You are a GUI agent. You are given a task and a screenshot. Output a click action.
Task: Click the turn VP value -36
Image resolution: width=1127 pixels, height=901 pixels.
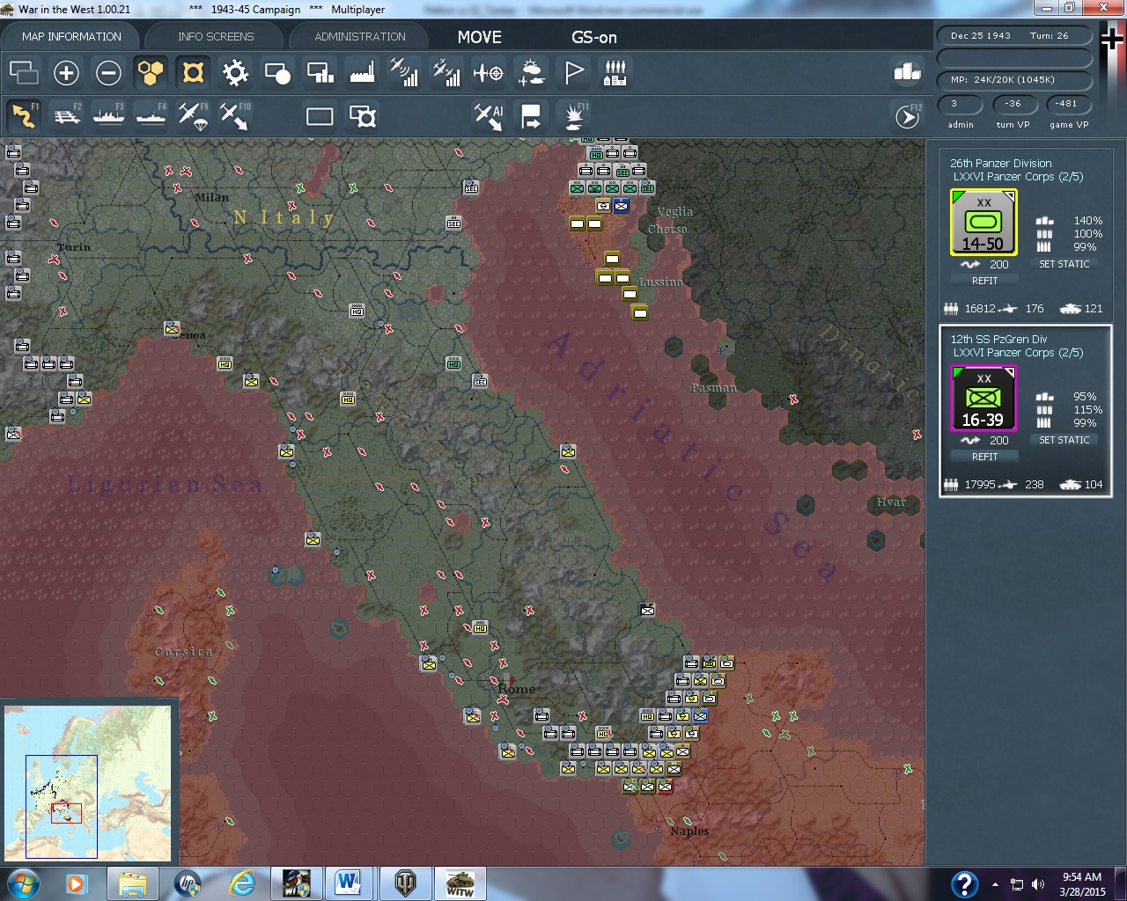1013,104
